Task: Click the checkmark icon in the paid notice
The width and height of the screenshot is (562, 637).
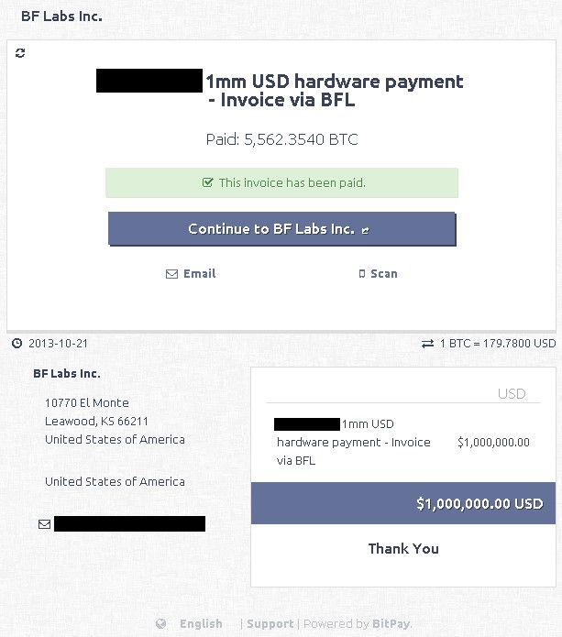Action: point(208,183)
